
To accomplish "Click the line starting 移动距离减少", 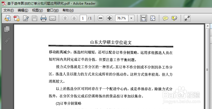I will pyautogui.click(x=111, y=52).
